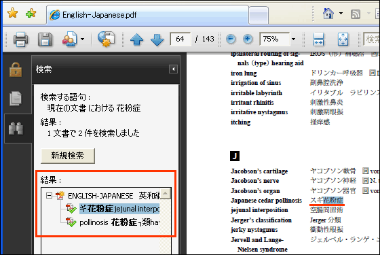Click the 検索する語句 label text
Screen dimensions: 380x255
65,97
